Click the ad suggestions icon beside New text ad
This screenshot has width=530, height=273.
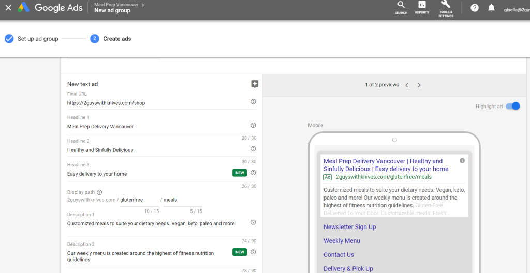[x=254, y=84]
